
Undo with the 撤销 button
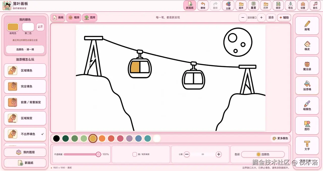point(203,5)
